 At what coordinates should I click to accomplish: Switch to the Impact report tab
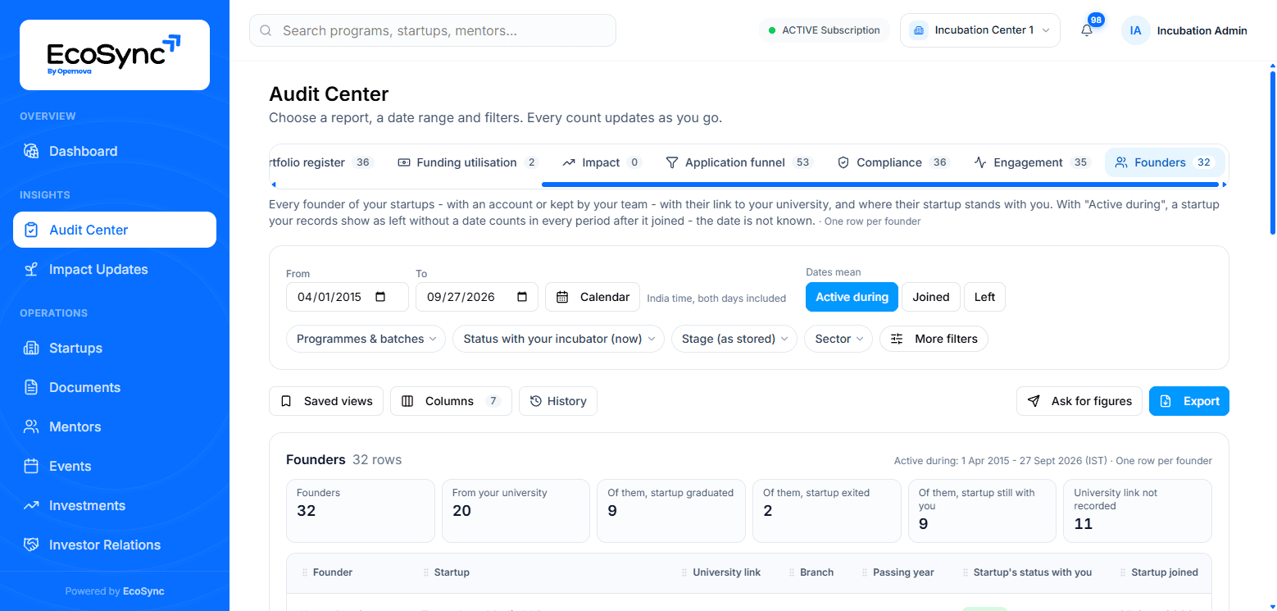(x=602, y=162)
